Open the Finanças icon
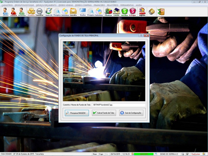This screenshot has height=156, width=208. point(108,12)
